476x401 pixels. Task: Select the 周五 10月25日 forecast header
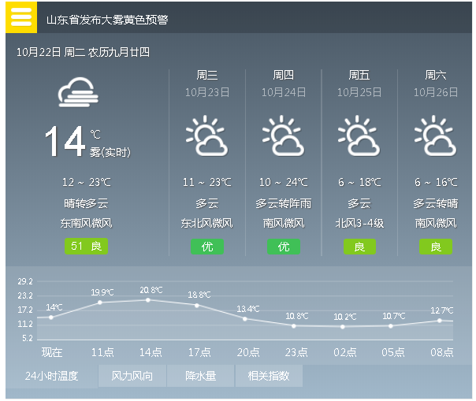point(359,84)
